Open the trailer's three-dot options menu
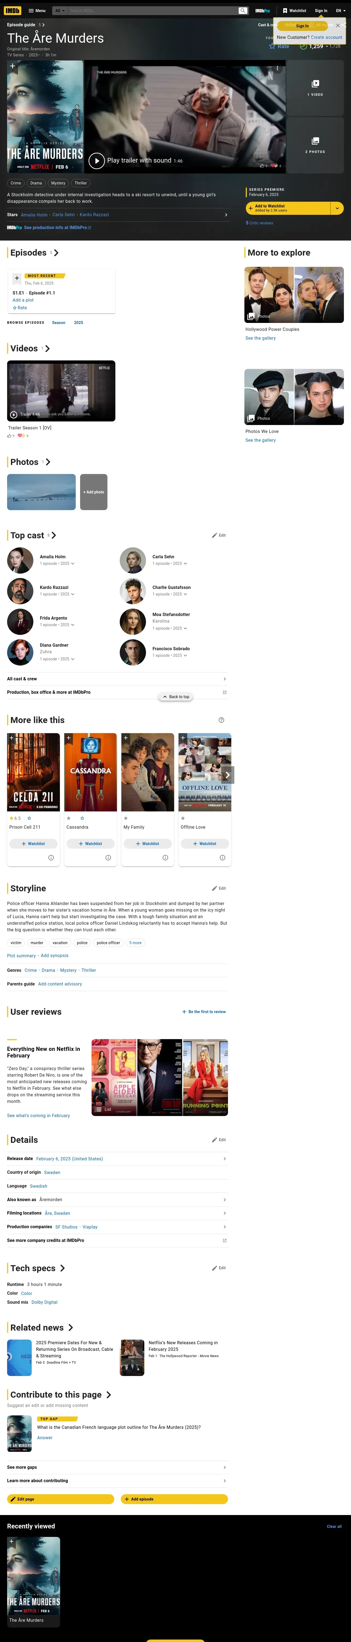This screenshot has height=1642, width=351. [277, 68]
